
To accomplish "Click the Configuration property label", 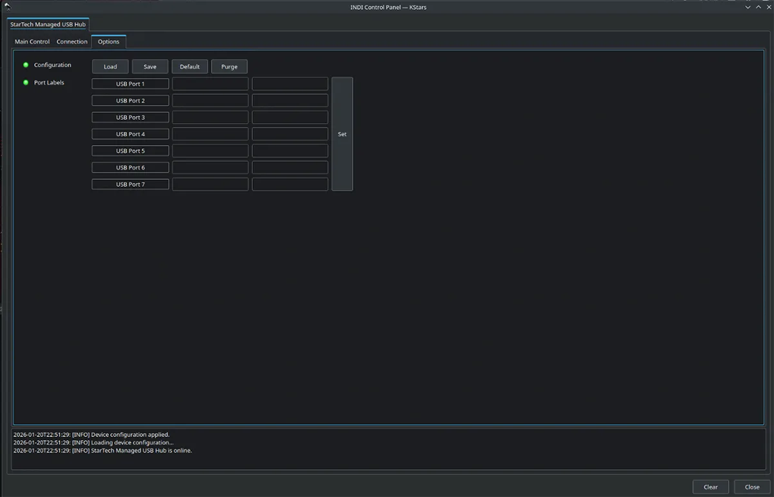I will point(53,65).
